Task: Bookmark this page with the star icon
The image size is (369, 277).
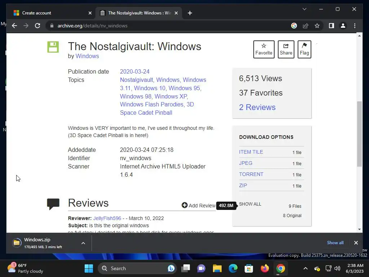Action: pos(317,26)
